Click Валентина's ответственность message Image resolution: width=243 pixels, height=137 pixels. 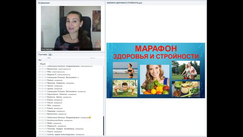pos(55,69)
